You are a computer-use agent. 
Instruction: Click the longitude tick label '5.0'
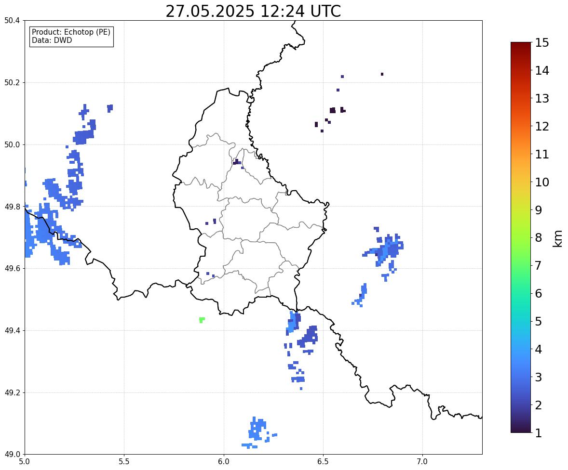tap(25, 462)
